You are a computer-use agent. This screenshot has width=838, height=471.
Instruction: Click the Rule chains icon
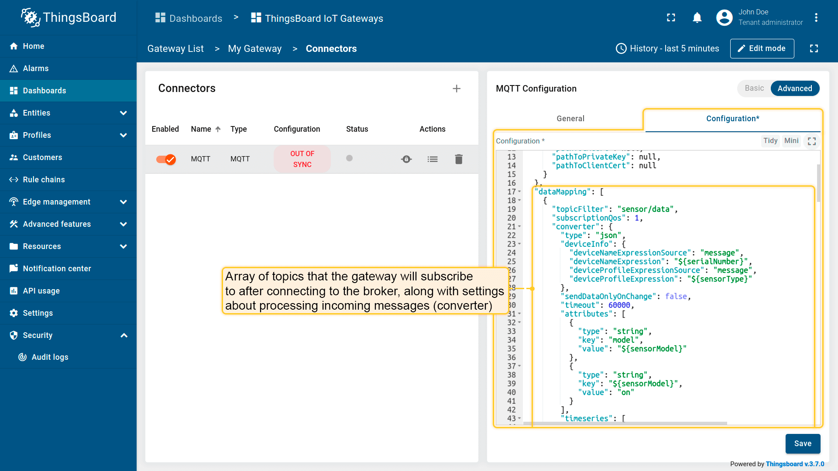tap(14, 180)
